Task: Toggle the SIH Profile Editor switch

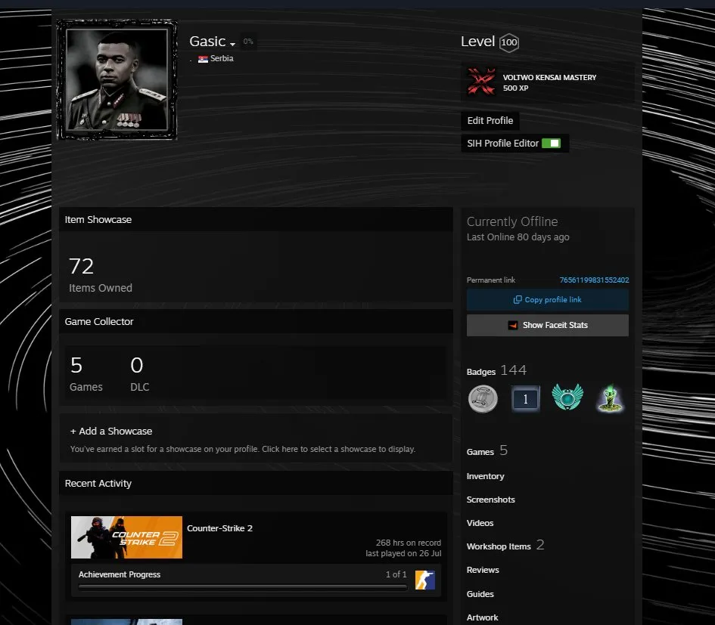Action: [x=552, y=143]
